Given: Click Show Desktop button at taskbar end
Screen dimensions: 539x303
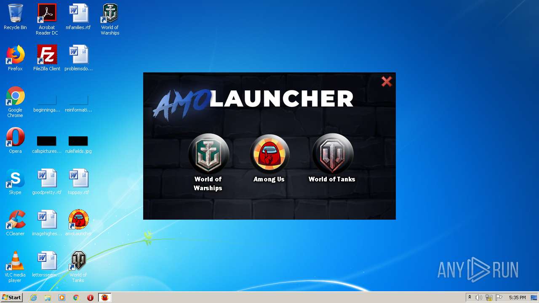Looking at the screenshot, I should tap(534, 298).
